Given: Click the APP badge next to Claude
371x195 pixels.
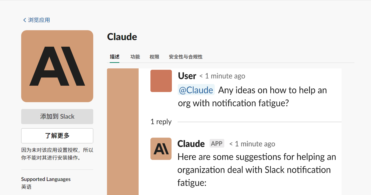Looking at the screenshot, I should [x=217, y=143].
